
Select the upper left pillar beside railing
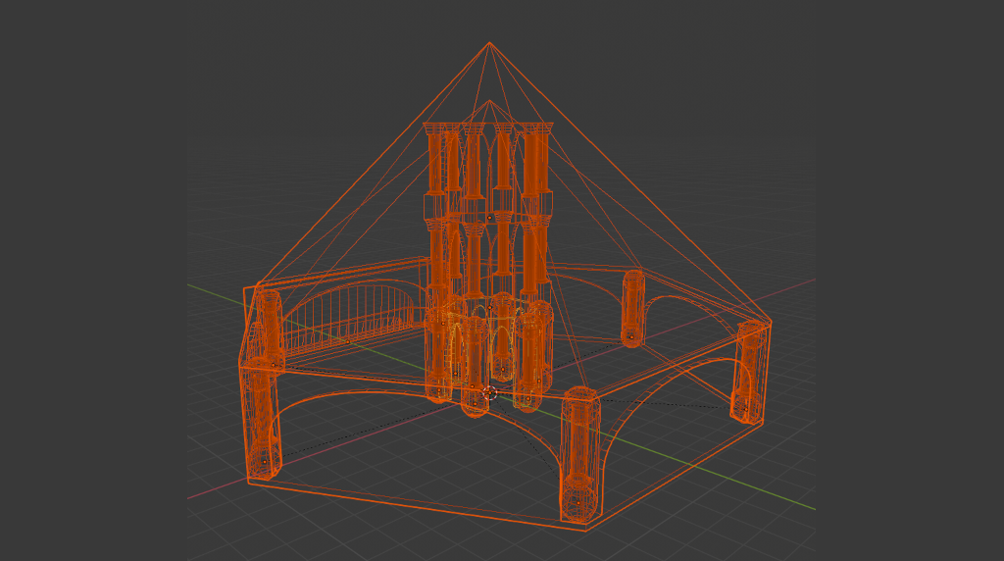(x=268, y=325)
